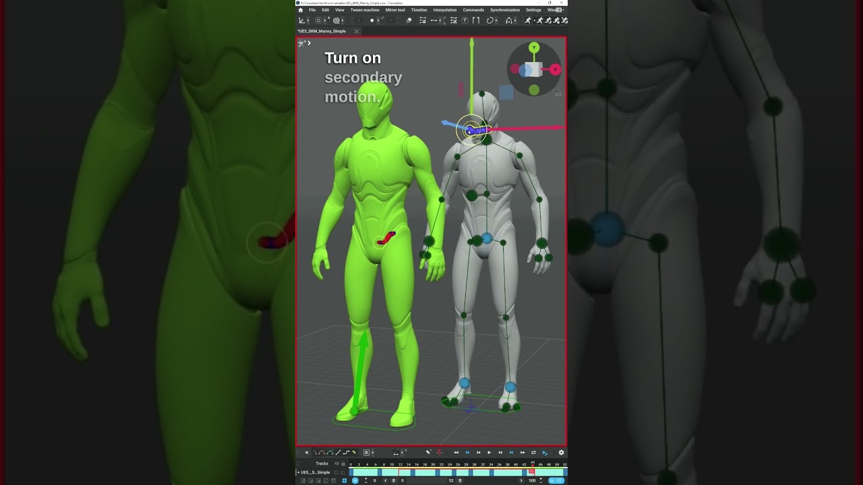Click the arch trajectory icon
The height and width of the screenshot is (485, 863).
(x=509, y=20)
